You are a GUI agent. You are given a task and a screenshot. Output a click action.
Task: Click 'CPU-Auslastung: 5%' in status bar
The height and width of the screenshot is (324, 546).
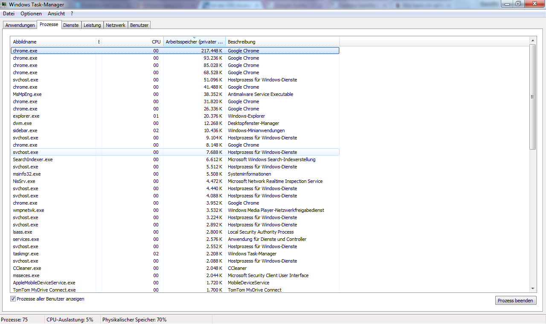70,320
